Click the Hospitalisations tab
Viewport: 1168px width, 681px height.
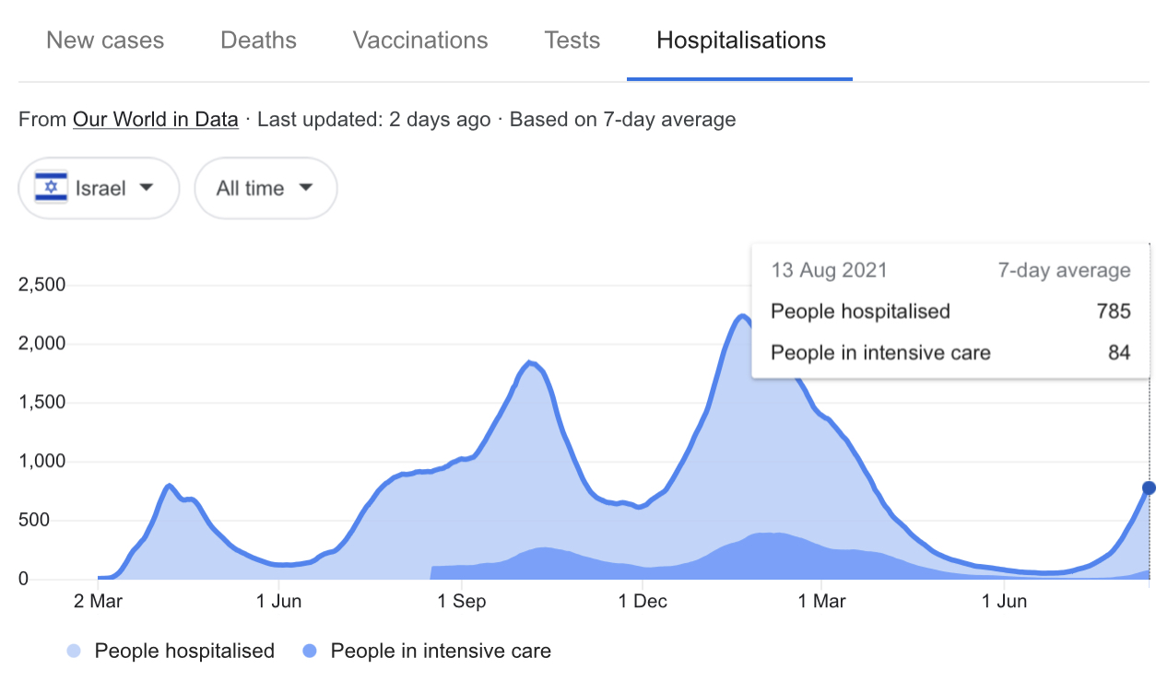[x=740, y=41]
